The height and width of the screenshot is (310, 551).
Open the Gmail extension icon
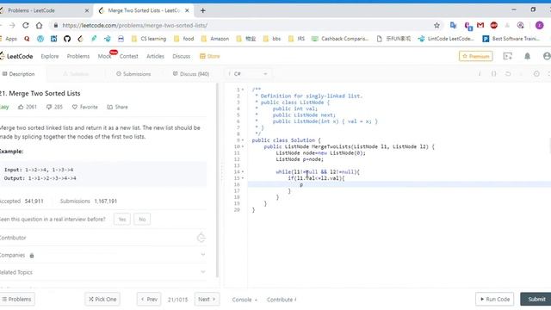480,25
